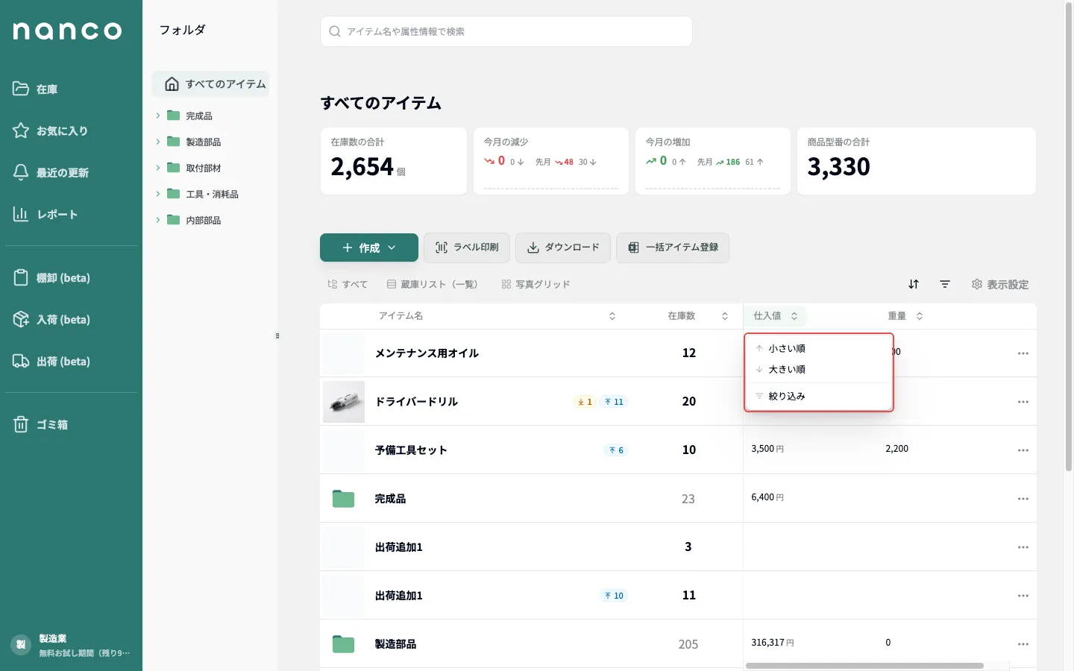Open more options for 製造部品 table row
1074x671 pixels.
click(x=1023, y=644)
